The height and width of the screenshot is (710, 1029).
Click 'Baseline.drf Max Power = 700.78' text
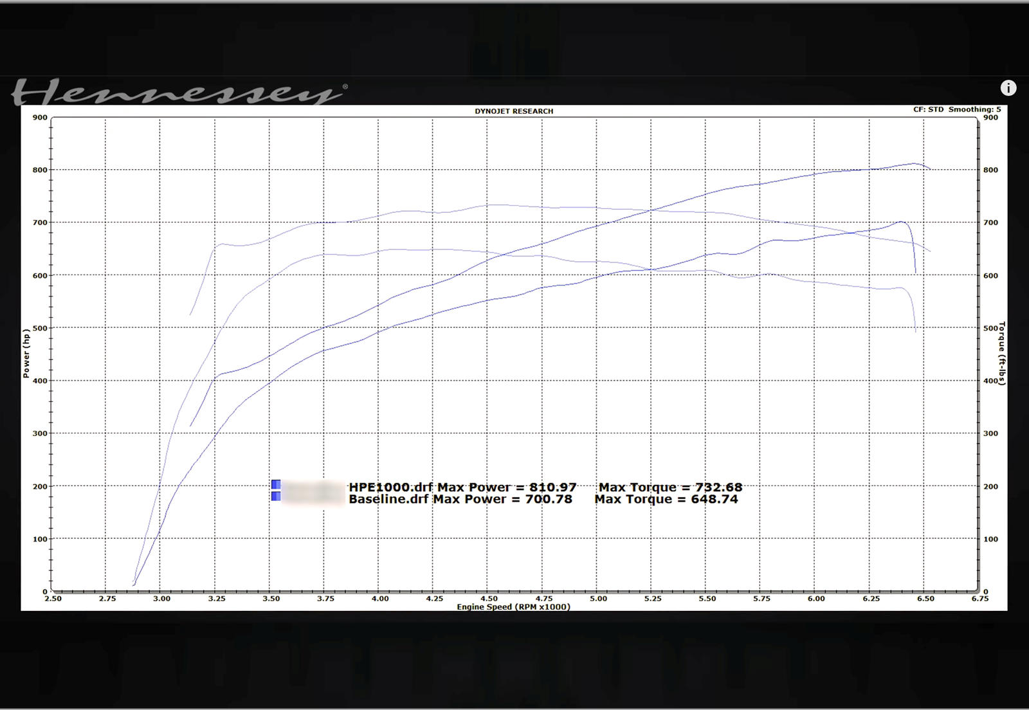tap(460, 499)
